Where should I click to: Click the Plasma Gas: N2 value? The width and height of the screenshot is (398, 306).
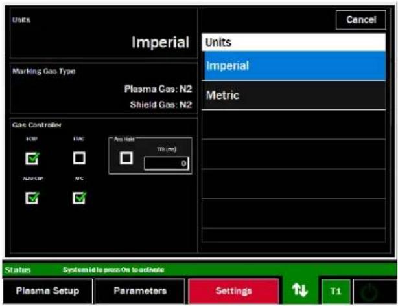pos(158,89)
